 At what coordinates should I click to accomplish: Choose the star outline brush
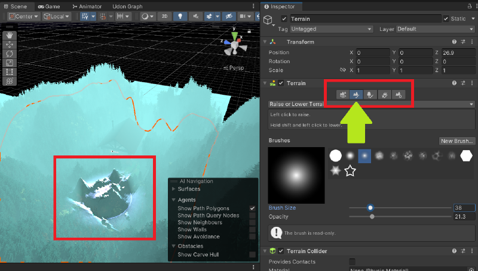coord(350,172)
